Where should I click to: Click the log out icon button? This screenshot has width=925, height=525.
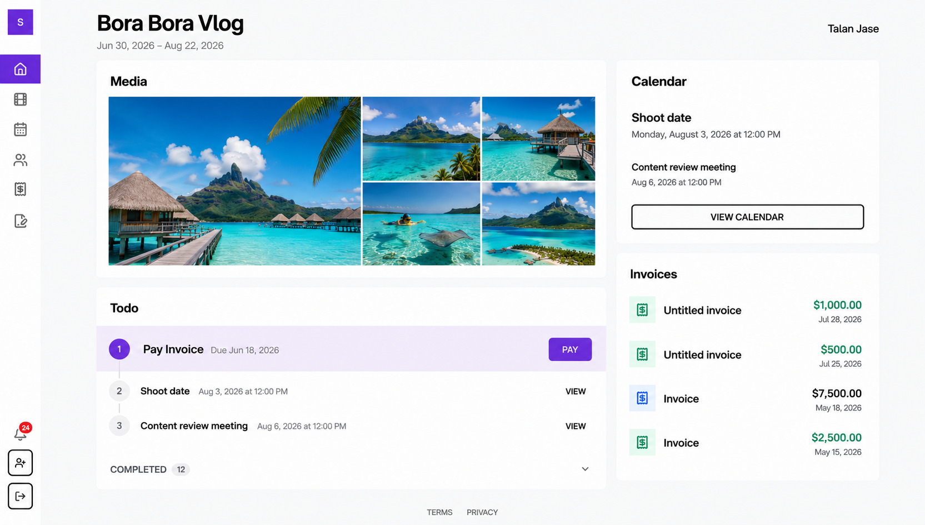coord(20,496)
